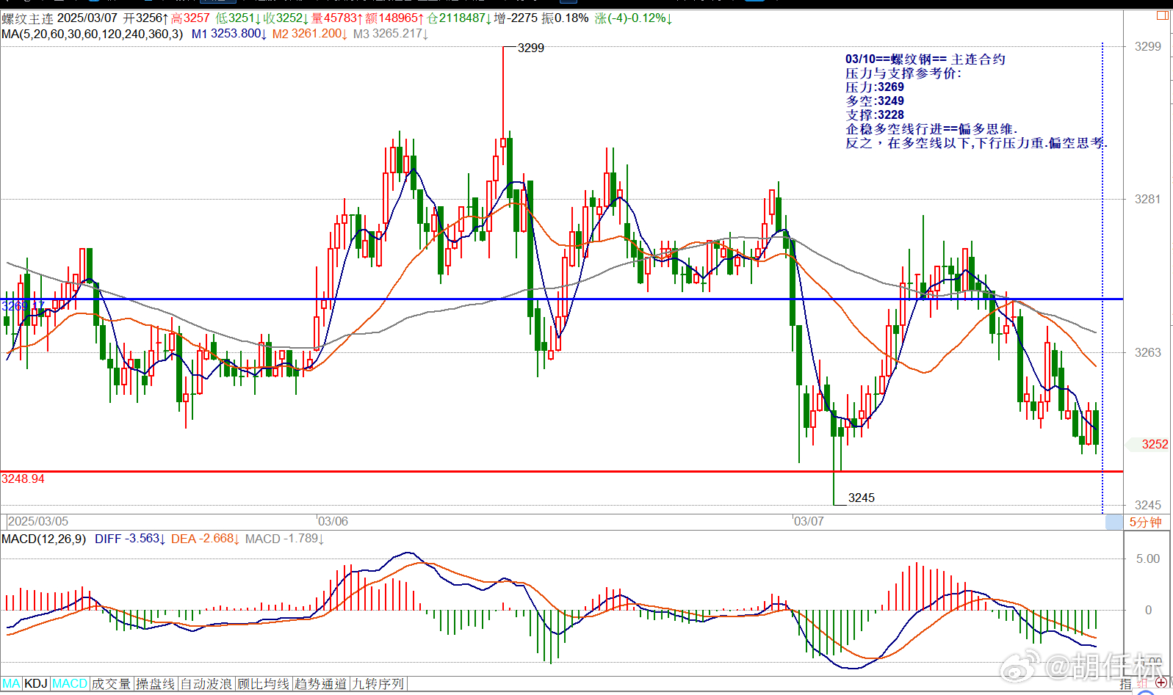Click the 2025/03/05 date marker on time axis
Image resolution: width=1173 pixels, height=695 pixels.
[x=38, y=521]
